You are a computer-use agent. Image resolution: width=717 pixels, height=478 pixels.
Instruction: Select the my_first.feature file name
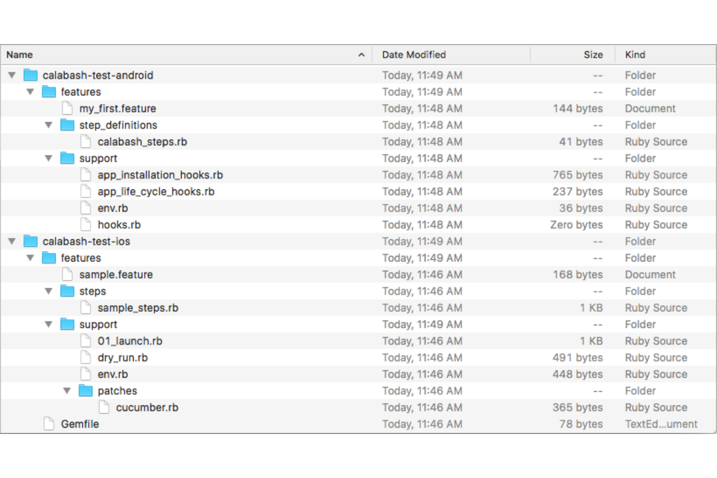(x=118, y=108)
